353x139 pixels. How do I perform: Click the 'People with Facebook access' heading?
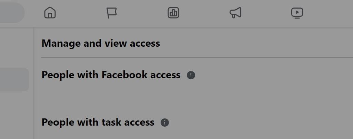(111, 75)
